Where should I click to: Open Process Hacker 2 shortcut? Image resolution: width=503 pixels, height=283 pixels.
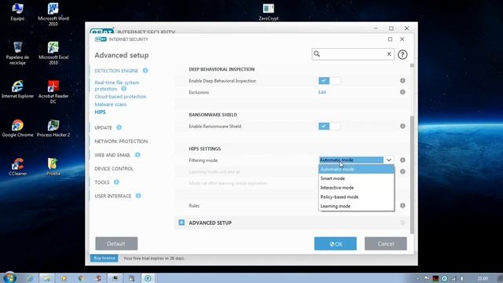[53, 128]
